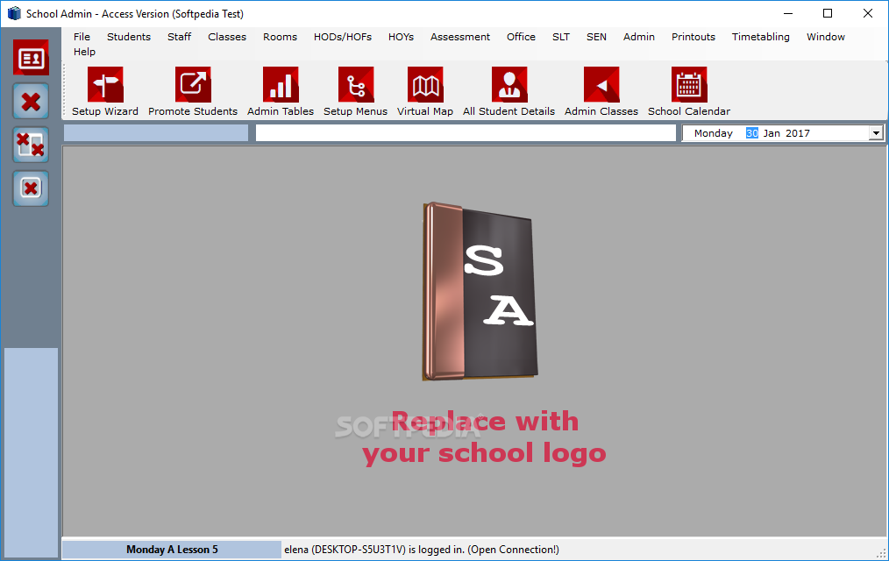Open Admin Tables from the toolbar
The width and height of the screenshot is (889, 561).
point(280,91)
